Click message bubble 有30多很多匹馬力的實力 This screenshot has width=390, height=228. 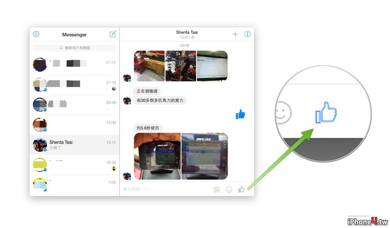click(x=160, y=100)
